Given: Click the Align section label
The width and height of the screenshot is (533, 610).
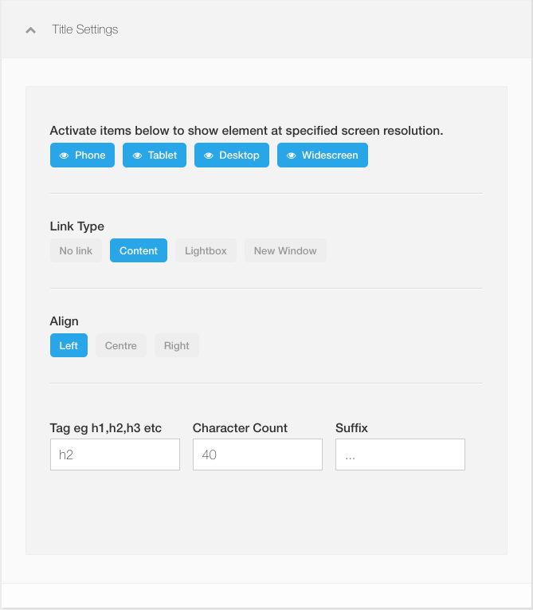Looking at the screenshot, I should point(65,321).
